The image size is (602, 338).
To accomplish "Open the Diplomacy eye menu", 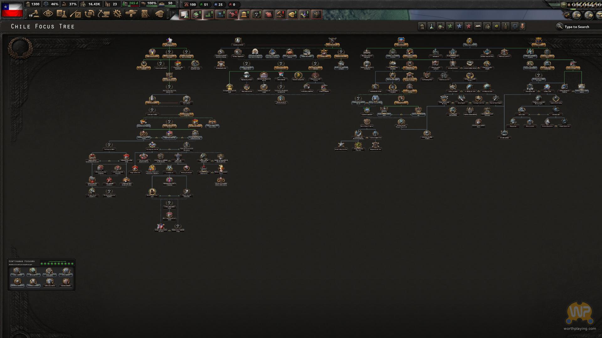I will click(x=48, y=14).
